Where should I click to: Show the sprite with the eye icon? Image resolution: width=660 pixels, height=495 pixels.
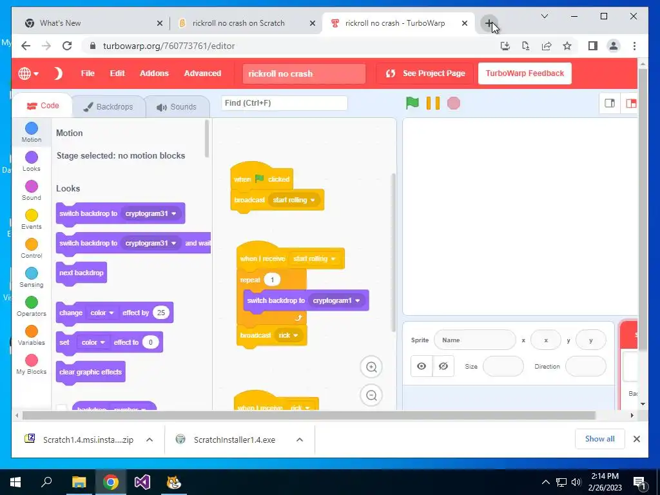click(x=422, y=366)
